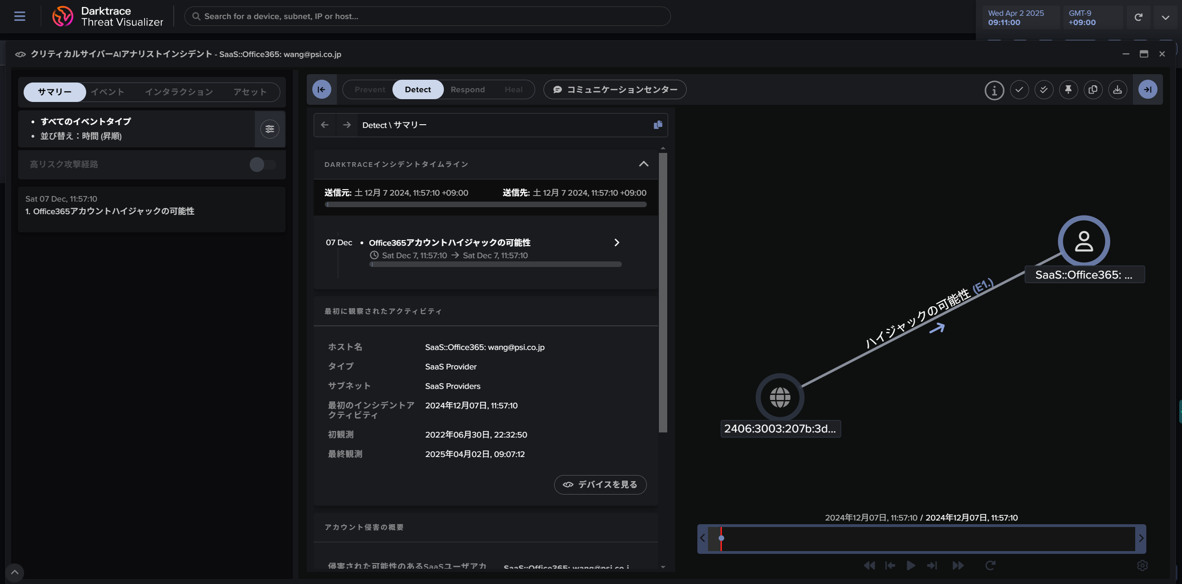Click the デバイスを見る button
Image resolution: width=1182 pixels, height=584 pixels.
[600, 484]
